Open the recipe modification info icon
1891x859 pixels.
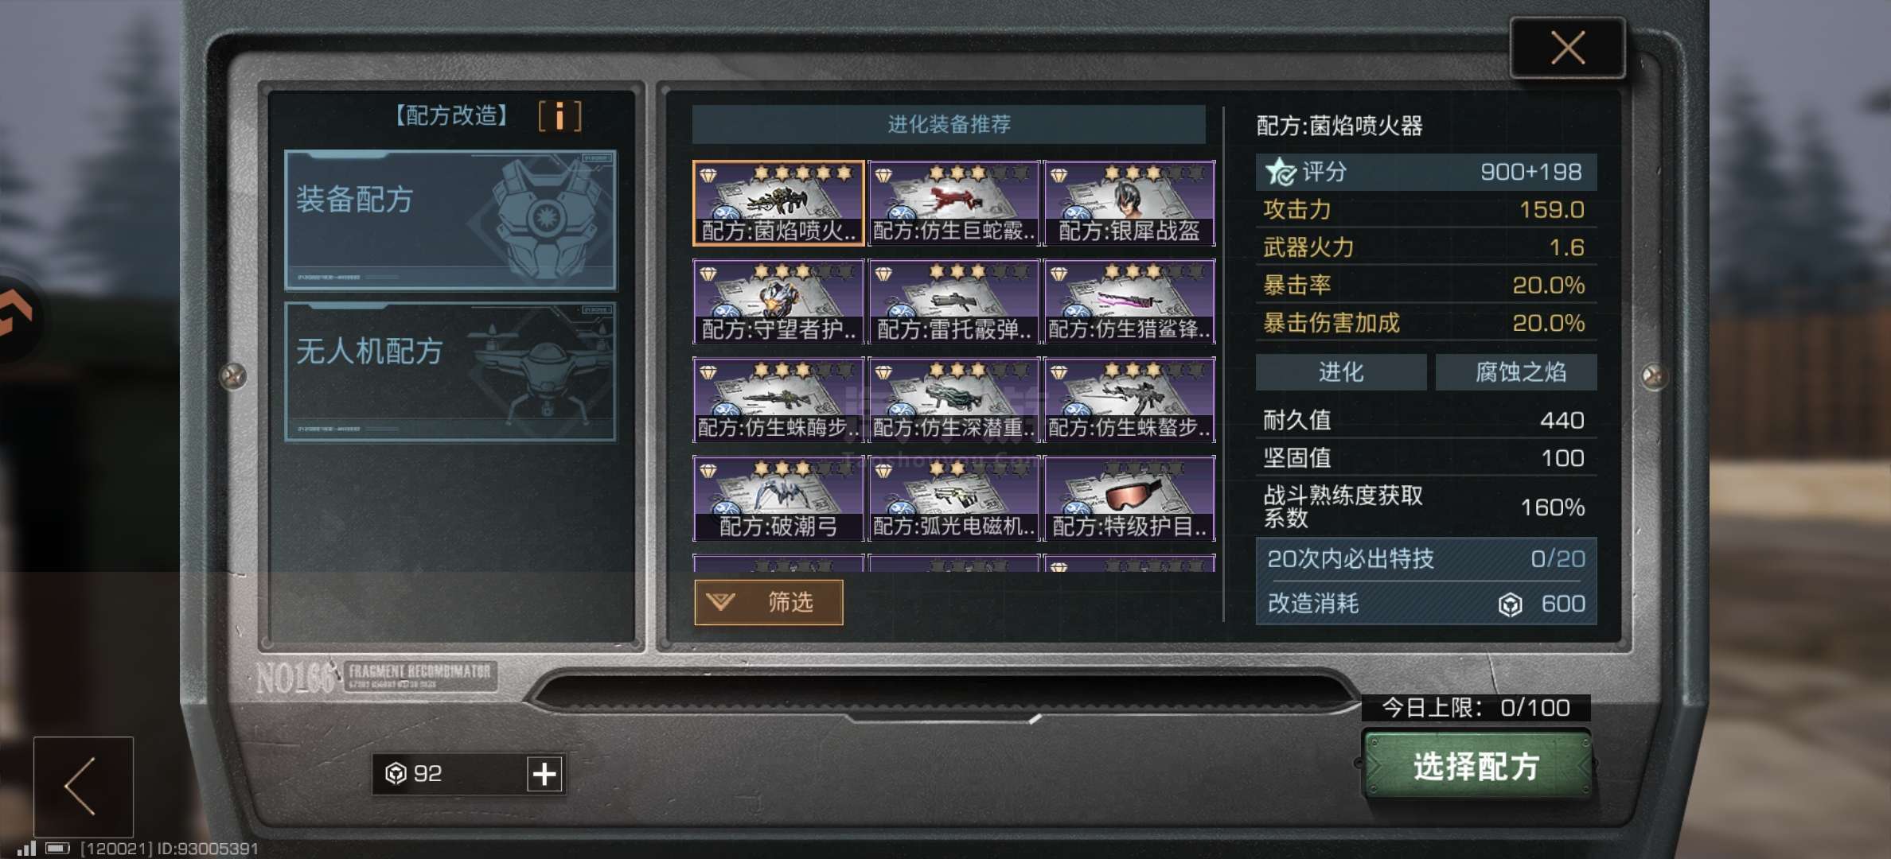click(560, 116)
